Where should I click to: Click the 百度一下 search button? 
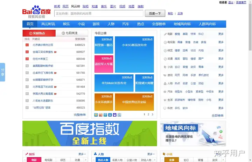[155, 14]
